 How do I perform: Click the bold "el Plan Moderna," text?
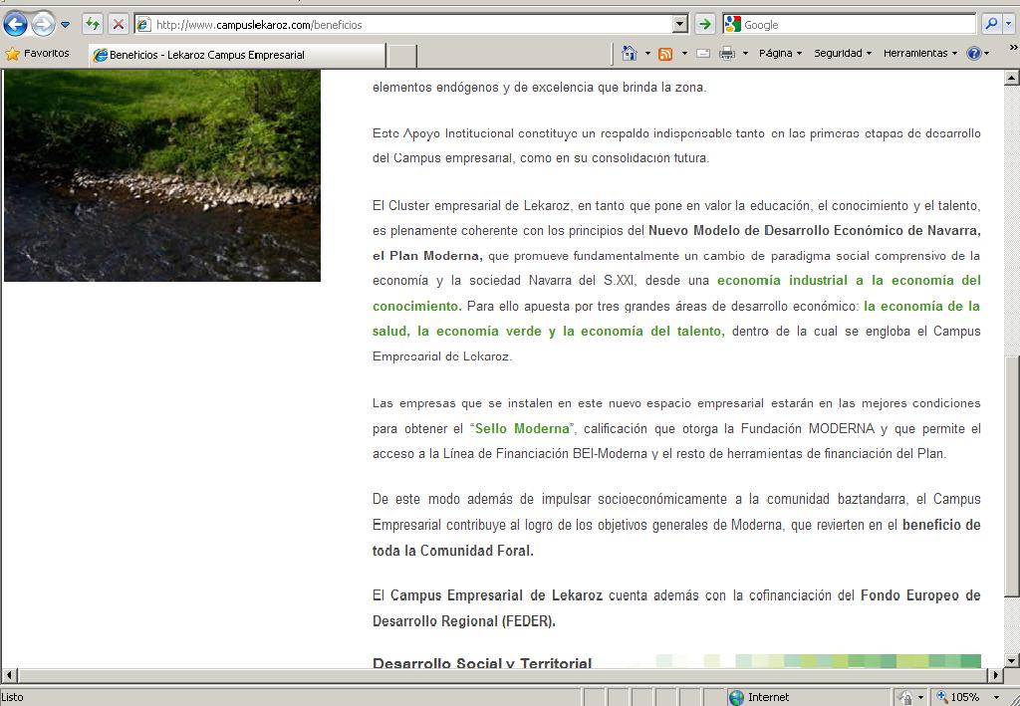click(427, 256)
